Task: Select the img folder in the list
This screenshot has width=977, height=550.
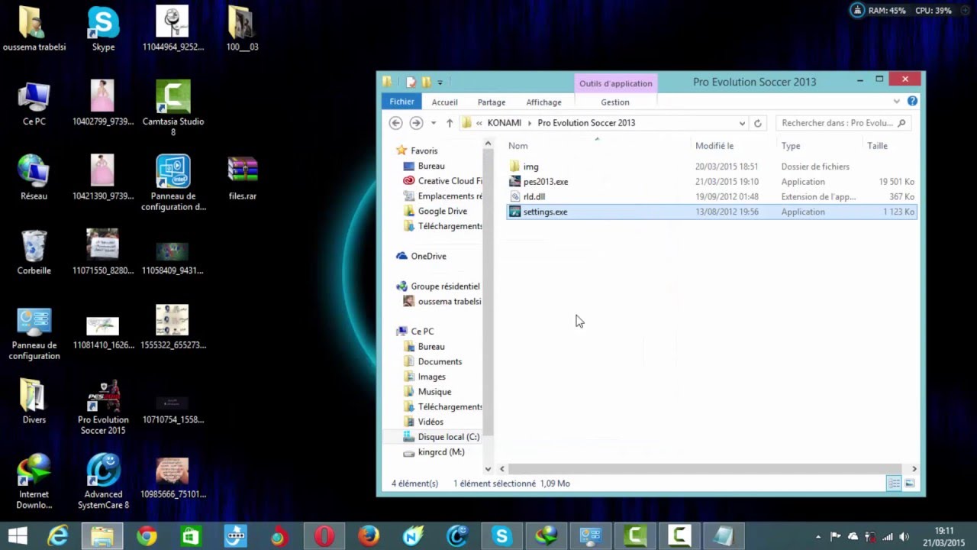Action: click(x=711, y=167)
